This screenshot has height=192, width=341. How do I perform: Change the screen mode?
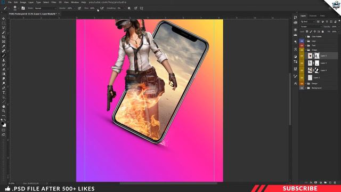(4, 135)
